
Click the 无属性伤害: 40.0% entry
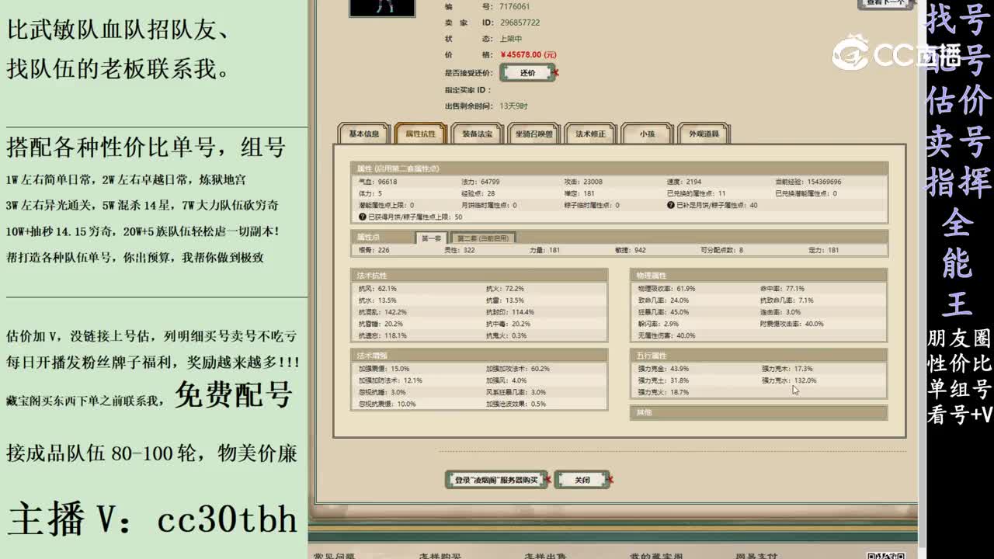[666, 335]
